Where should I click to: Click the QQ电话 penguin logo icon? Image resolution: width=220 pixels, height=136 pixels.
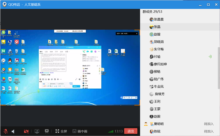[4, 5]
